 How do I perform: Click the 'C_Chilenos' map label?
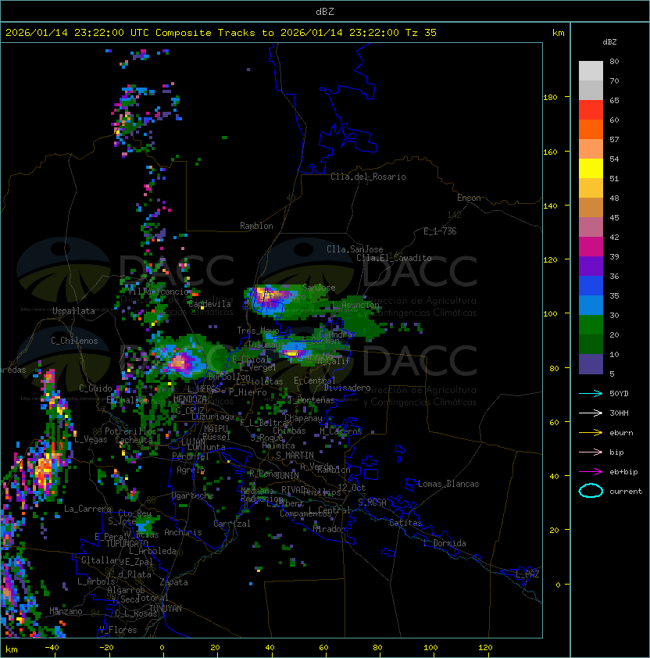coord(74,341)
